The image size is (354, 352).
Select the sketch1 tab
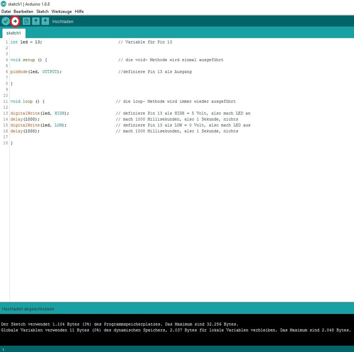coord(13,33)
